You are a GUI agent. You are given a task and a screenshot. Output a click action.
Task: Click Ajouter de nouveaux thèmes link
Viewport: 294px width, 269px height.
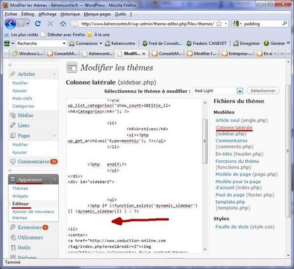point(33,215)
